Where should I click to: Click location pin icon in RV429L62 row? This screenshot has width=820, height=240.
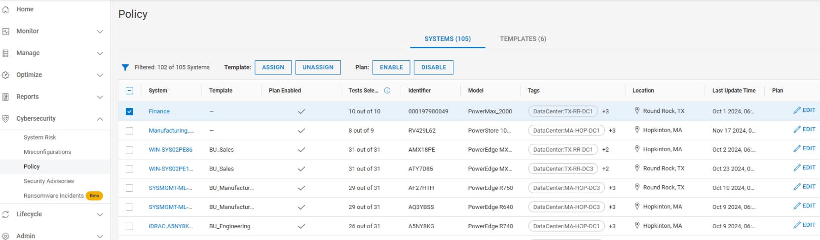(x=637, y=130)
